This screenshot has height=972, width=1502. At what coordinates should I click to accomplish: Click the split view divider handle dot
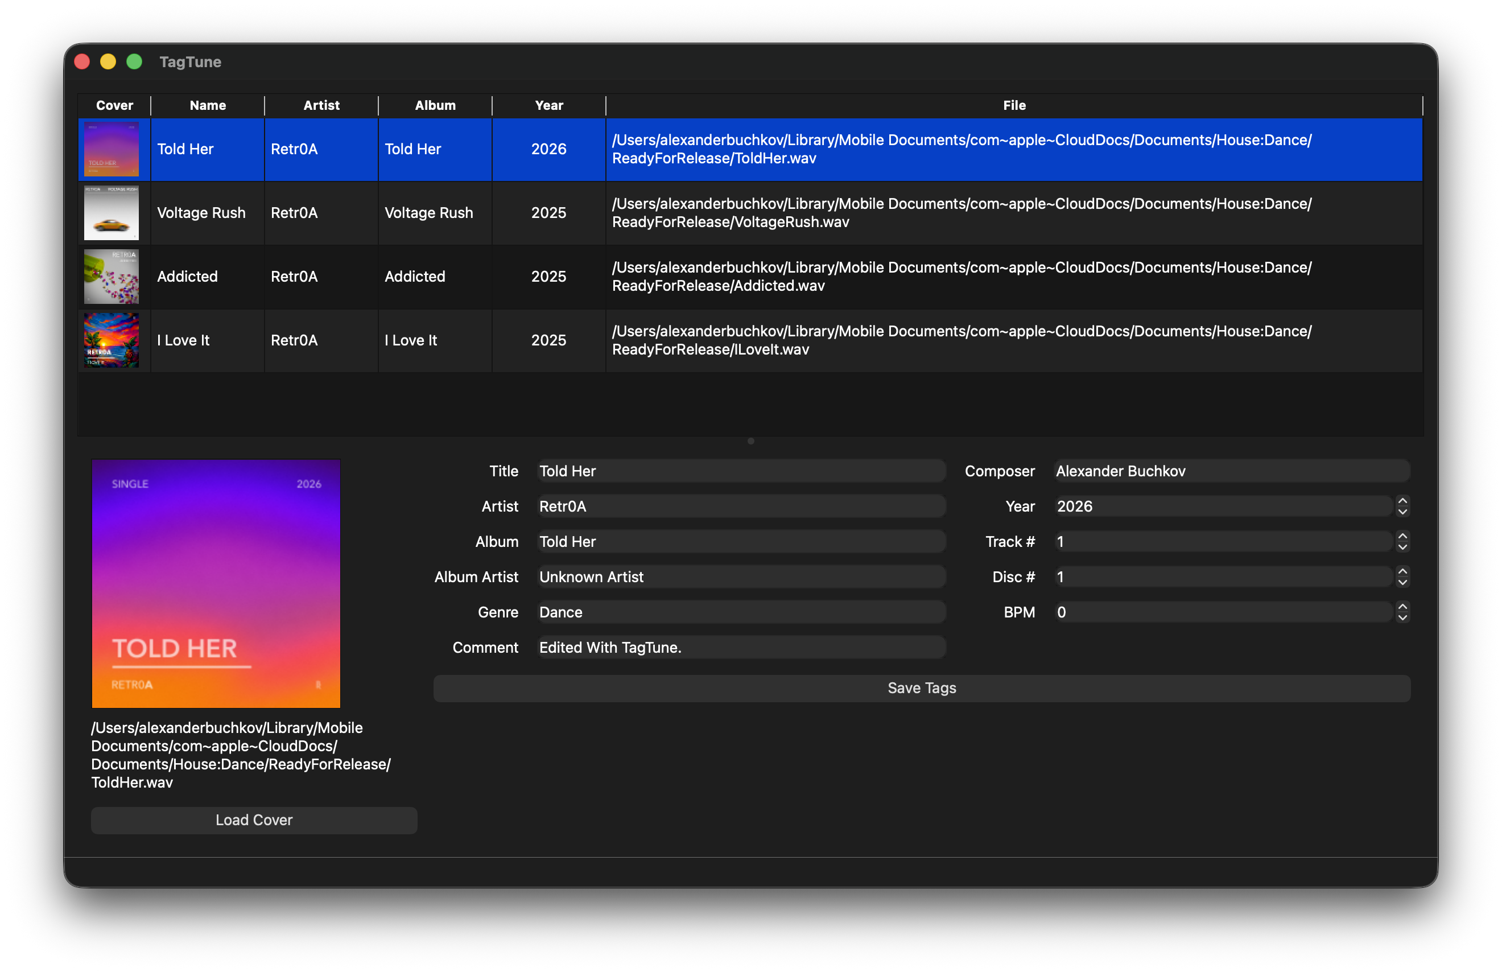tap(750, 441)
